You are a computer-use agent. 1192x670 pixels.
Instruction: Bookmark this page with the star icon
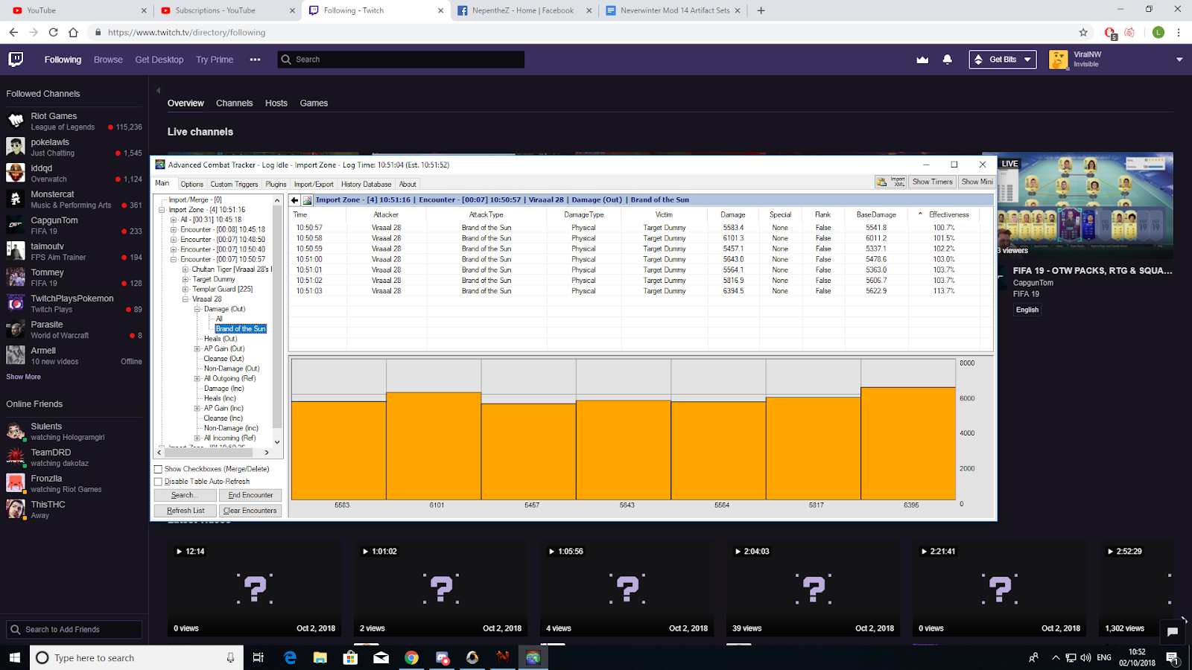point(1083,33)
